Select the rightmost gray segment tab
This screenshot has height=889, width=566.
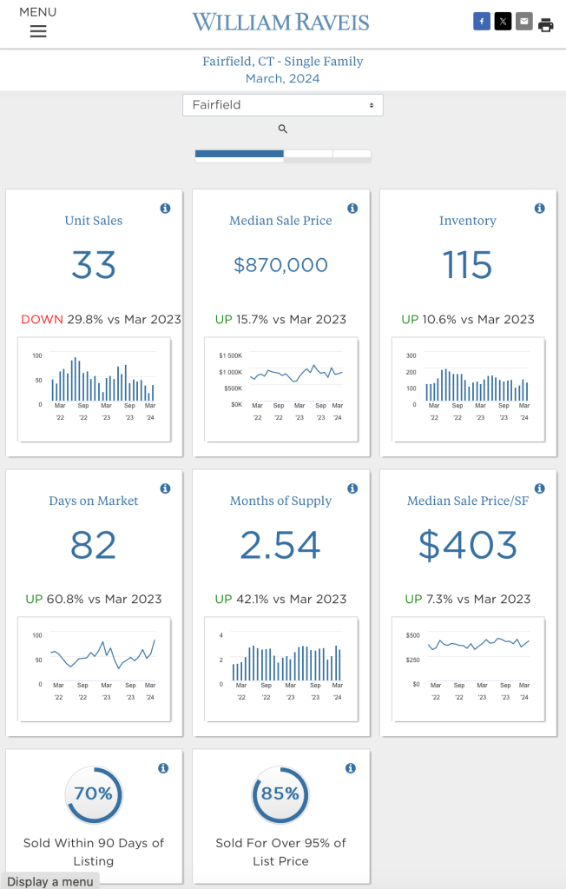point(352,155)
